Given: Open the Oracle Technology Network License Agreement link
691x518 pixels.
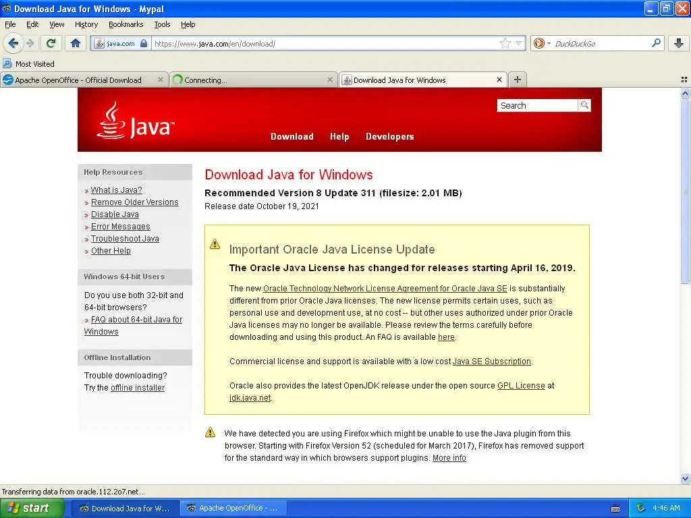Looking at the screenshot, I should pos(385,289).
